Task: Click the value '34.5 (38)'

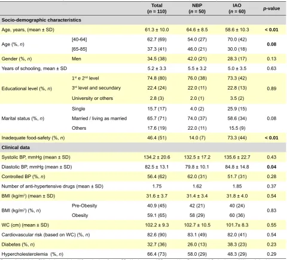Action: [x=157, y=59]
